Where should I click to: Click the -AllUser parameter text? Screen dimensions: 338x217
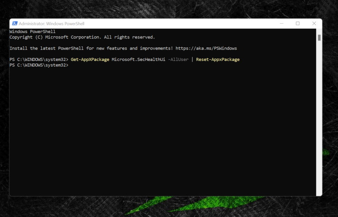[x=178, y=60]
